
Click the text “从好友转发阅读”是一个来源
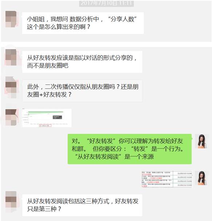coord(114,157)
